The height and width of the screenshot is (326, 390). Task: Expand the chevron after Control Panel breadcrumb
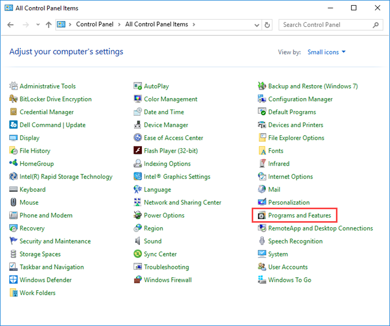coord(120,24)
